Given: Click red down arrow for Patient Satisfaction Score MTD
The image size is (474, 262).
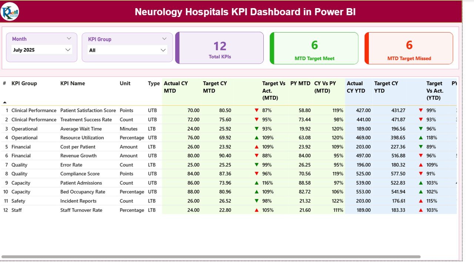Looking at the screenshot, I should click(x=257, y=110).
